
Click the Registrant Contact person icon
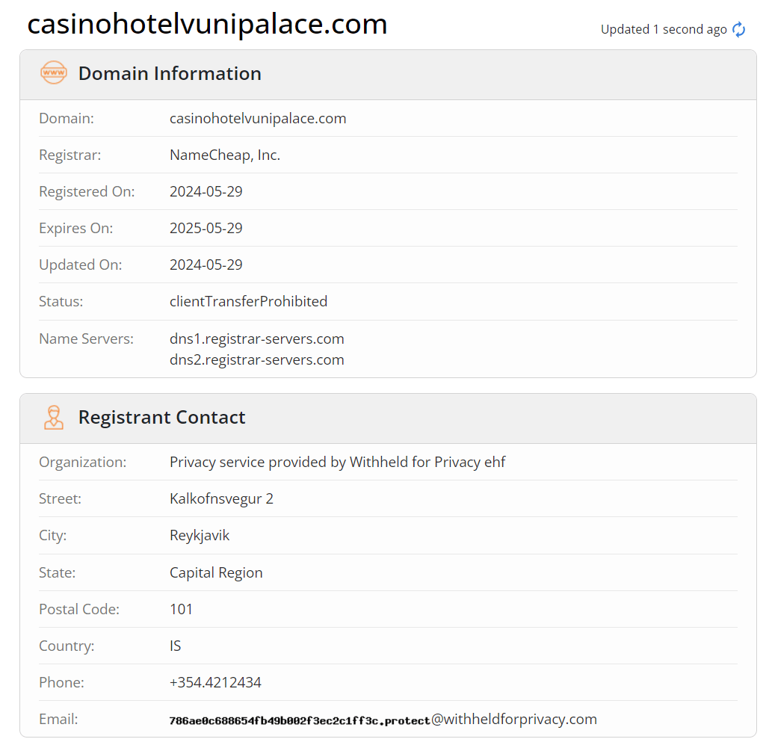point(54,417)
